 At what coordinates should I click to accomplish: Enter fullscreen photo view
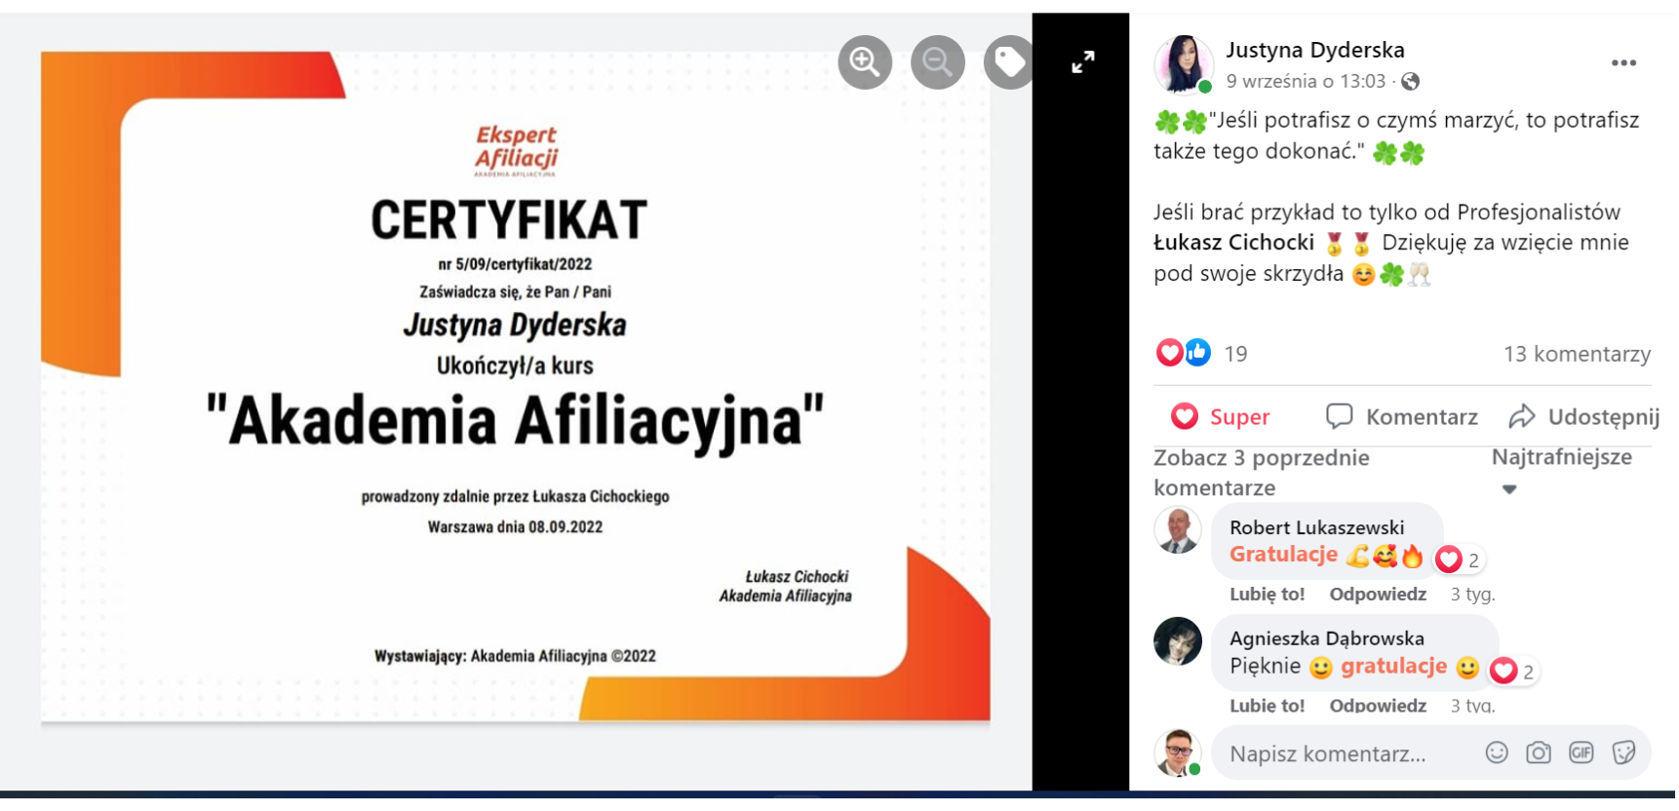(x=1082, y=62)
